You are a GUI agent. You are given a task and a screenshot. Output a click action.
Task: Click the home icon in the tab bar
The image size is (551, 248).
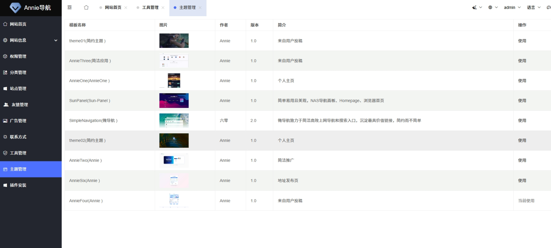pyautogui.click(x=86, y=7)
